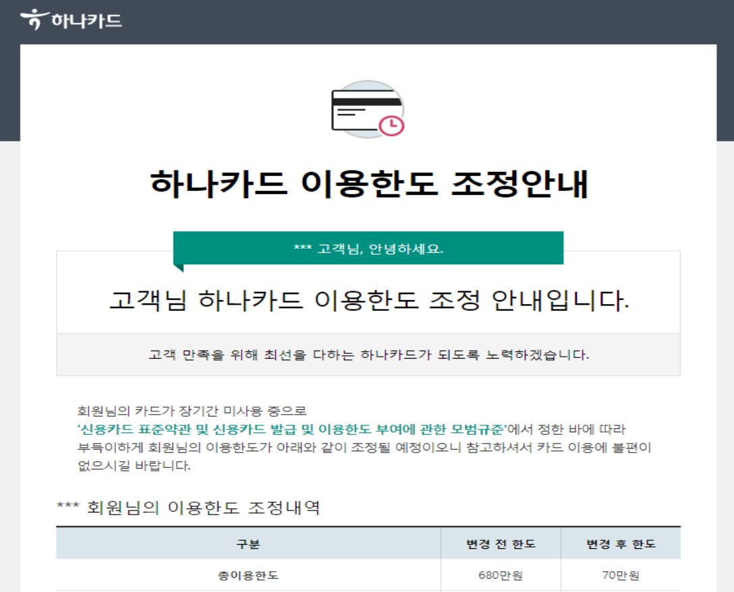Click the green '*** 고객님, 안녕하세요.' banner

(x=368, y=248)
